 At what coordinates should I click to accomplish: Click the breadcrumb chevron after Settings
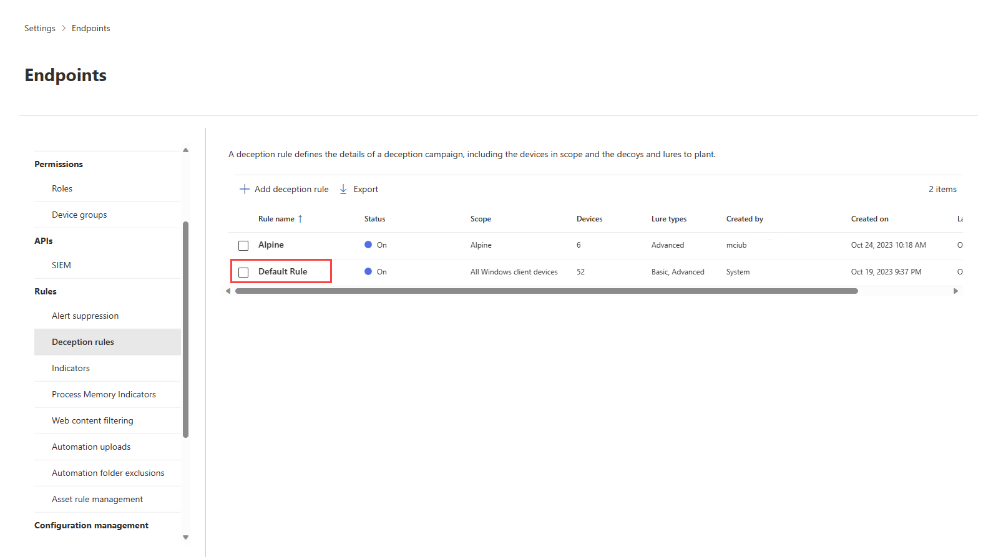pos(64,28)
